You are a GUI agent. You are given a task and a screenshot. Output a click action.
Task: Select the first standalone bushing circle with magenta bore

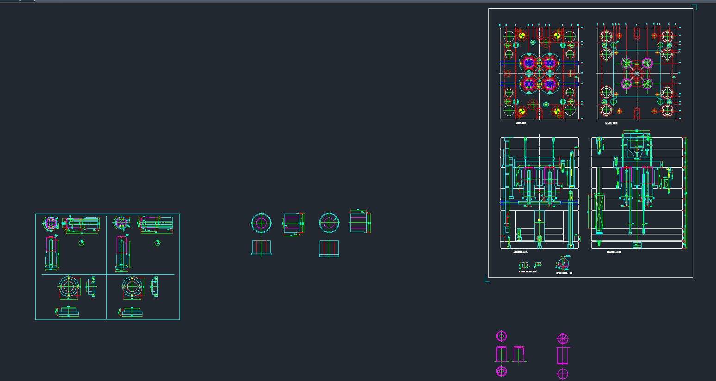[x=261, y=223]
